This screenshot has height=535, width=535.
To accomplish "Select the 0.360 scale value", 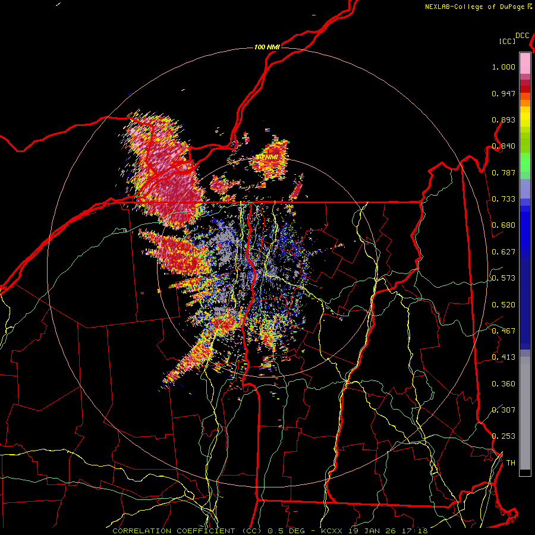I will (x=503, y=384).
